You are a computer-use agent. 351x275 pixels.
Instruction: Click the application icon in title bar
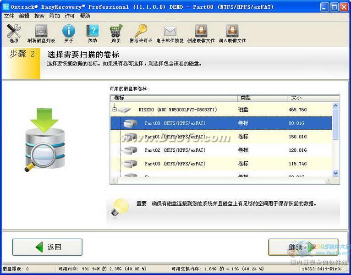5,7
